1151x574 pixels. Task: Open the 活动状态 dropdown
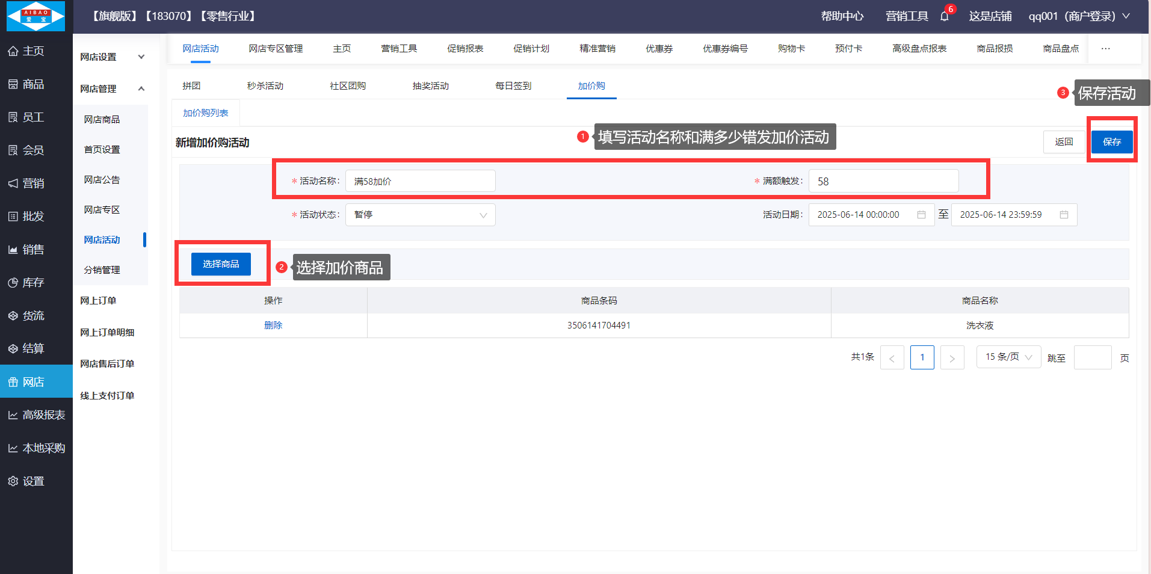420,215
